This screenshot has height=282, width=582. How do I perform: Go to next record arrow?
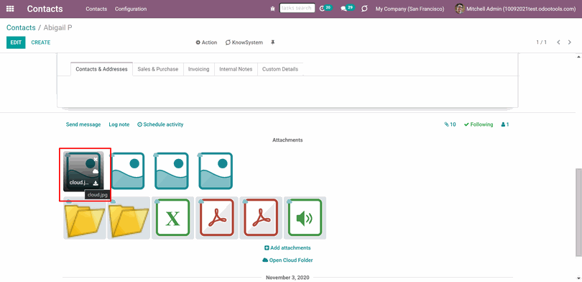coord(569,42)
